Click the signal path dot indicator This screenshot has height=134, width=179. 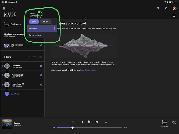point(73,122)
